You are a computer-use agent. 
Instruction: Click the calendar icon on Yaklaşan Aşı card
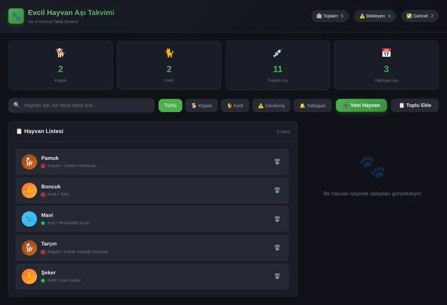coord(386,53)
